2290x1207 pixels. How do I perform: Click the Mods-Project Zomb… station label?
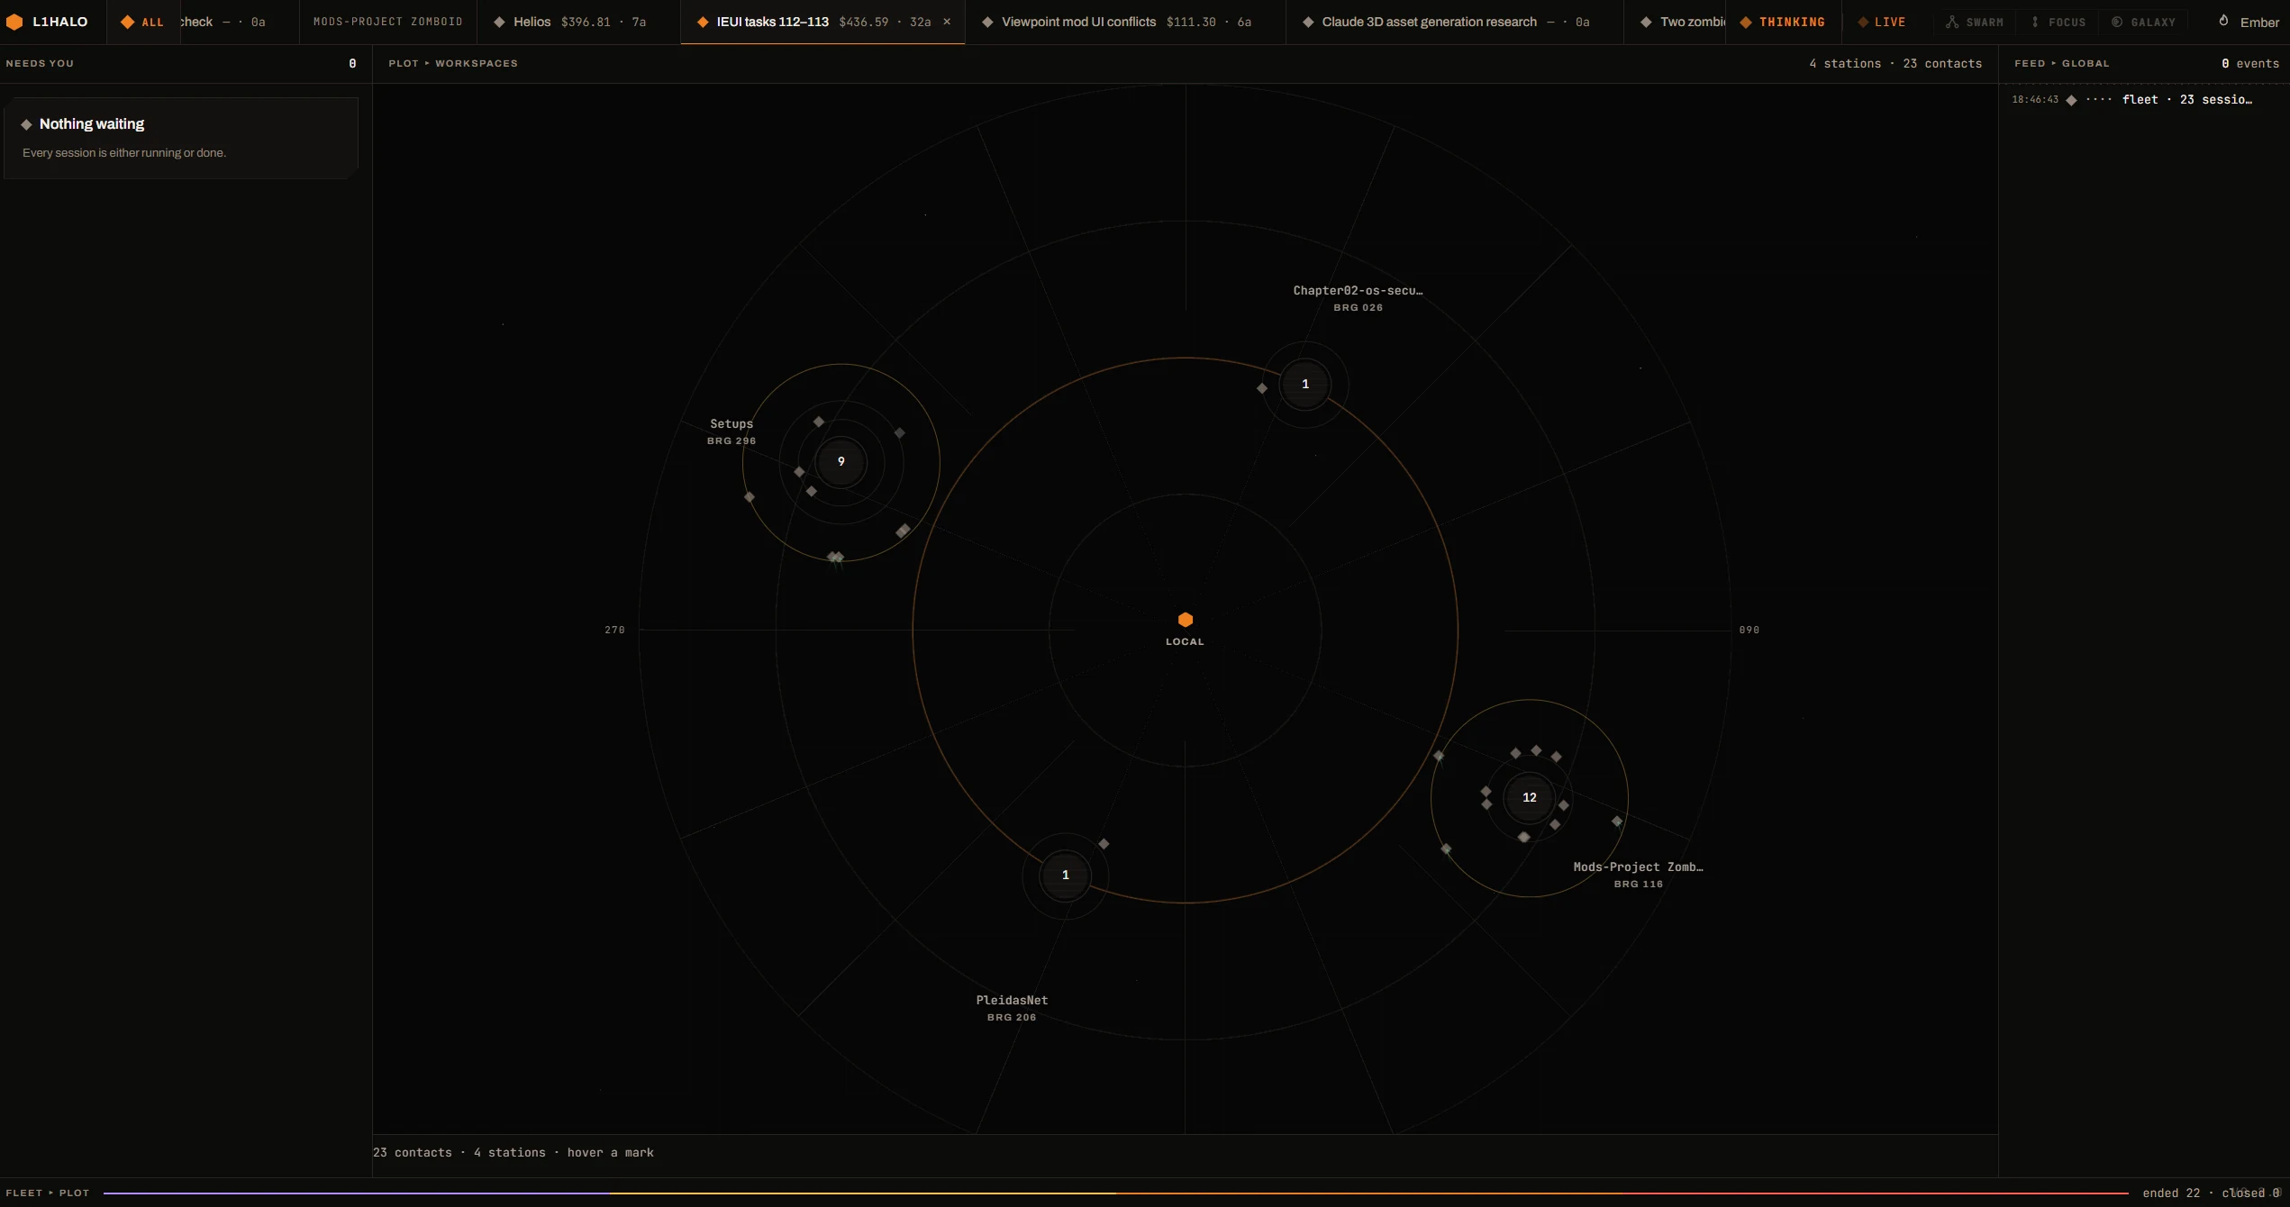click(x=1638, y=875)
